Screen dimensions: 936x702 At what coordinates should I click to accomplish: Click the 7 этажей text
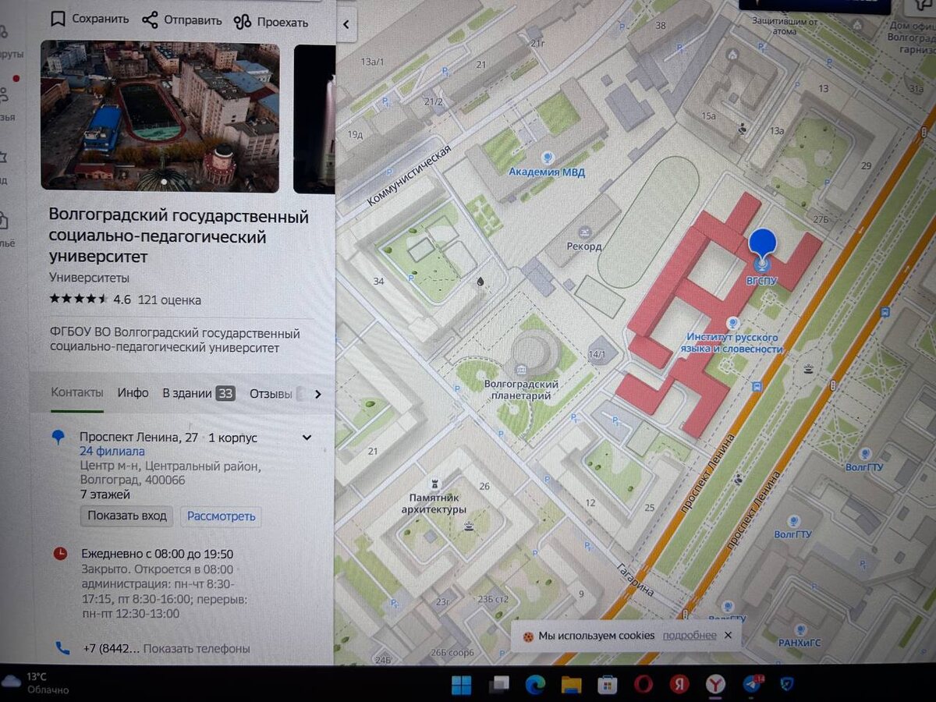pos(105,495)
